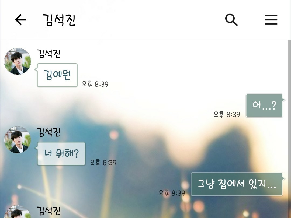This screenshot has height=218, width=291.
Task: Tap the 오후 8:39 timestamp beside 김예원
Action: point(95,84)
